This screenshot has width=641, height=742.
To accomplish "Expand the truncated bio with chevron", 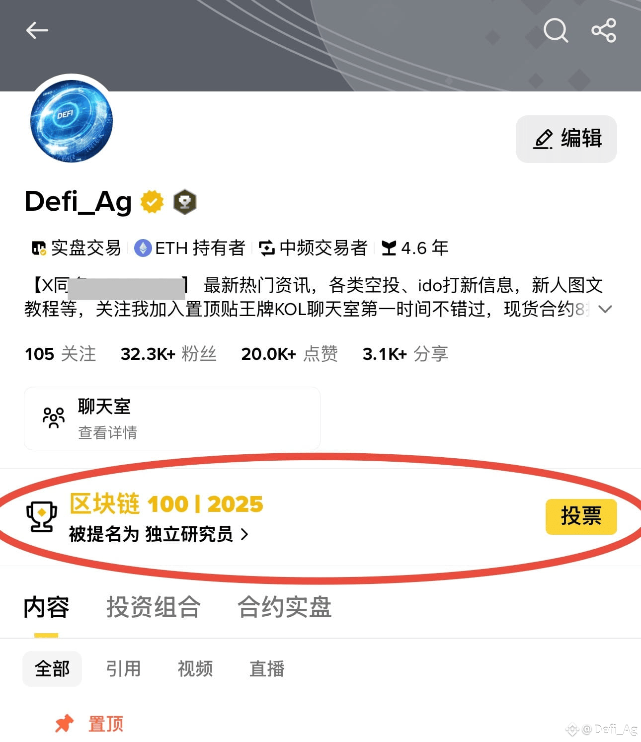I will tap(605, 309).
